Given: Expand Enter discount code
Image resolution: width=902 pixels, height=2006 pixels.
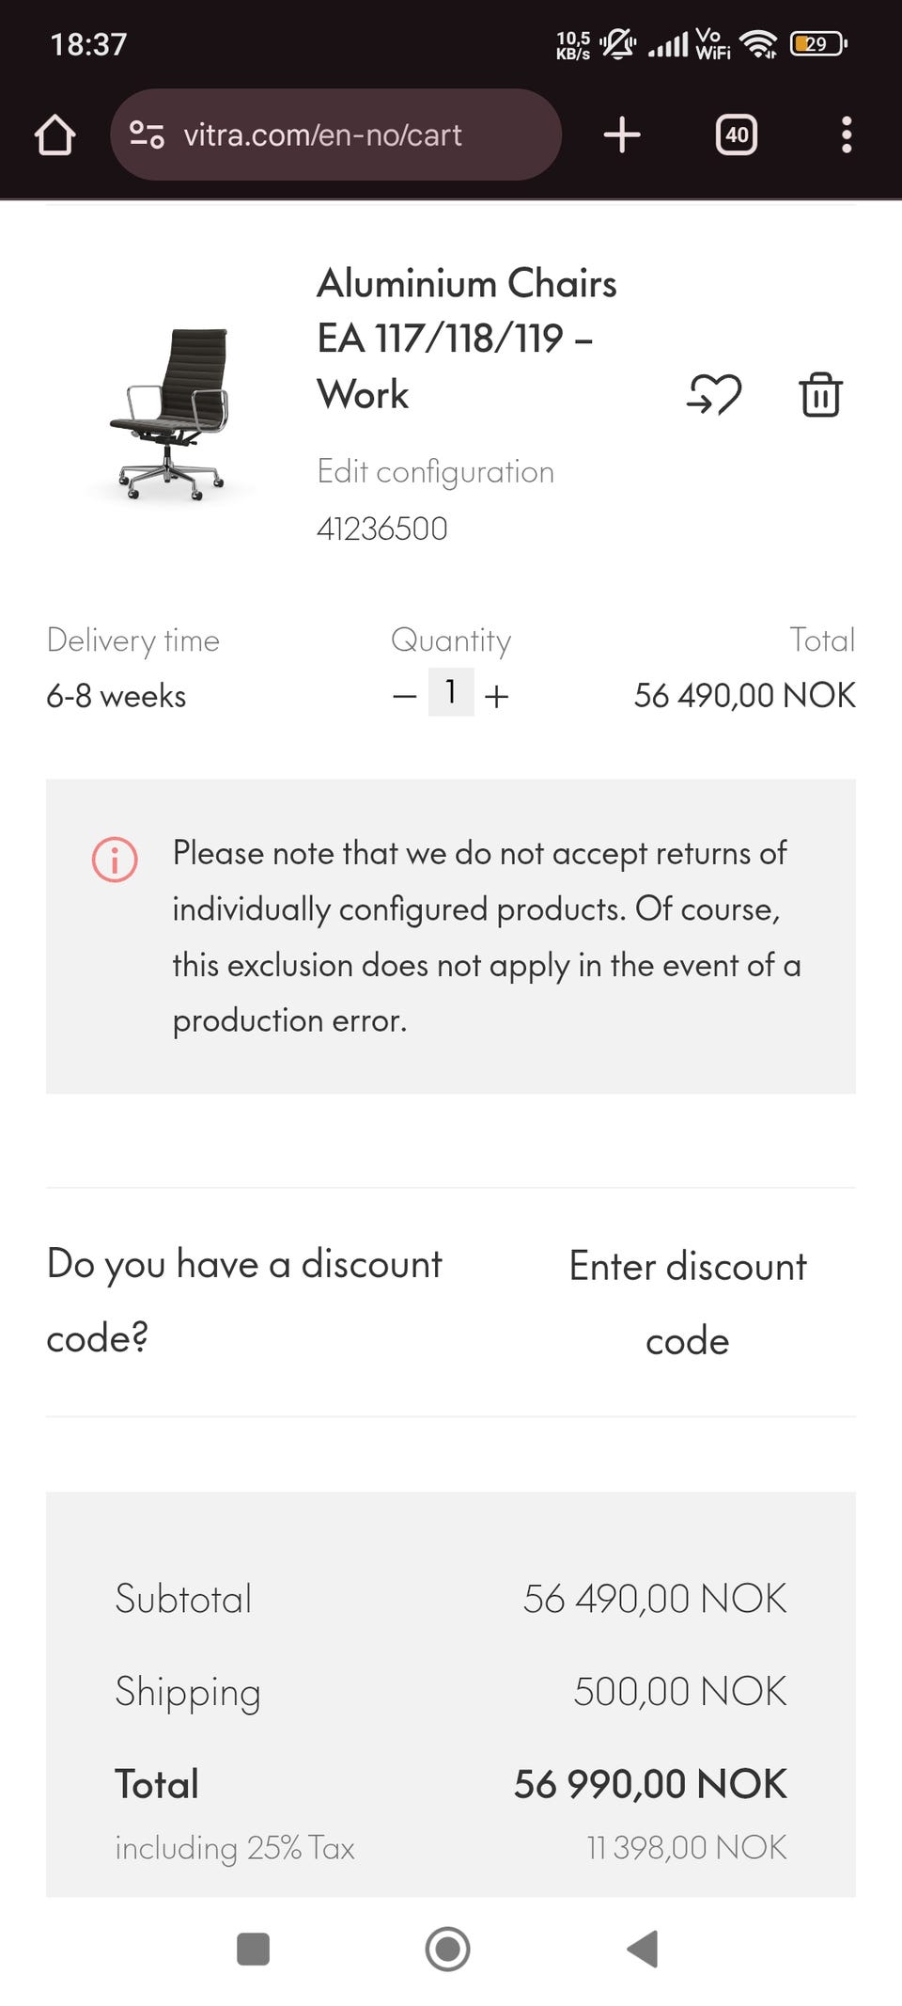Looking at the screenshot, I should [688, 1303].
